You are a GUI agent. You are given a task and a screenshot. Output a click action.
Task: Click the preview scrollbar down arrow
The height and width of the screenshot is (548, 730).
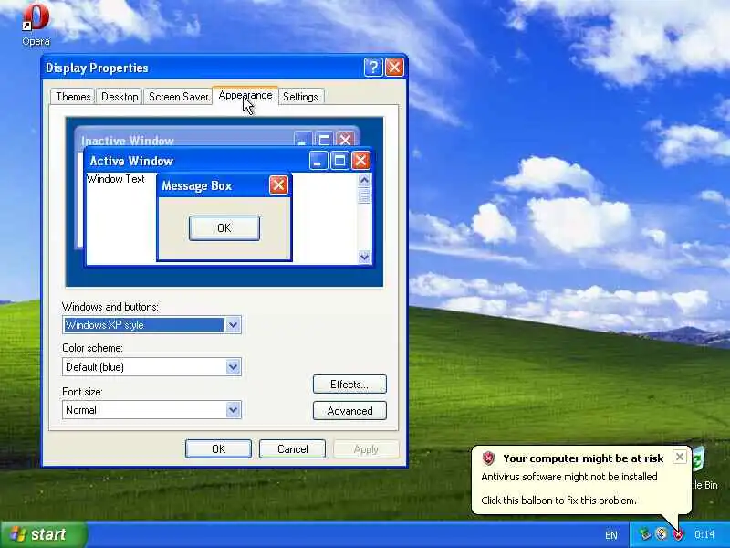[x=364, y=257]
